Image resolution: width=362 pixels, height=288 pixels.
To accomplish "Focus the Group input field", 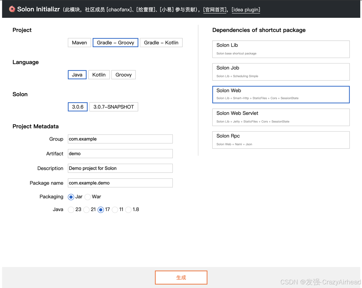I will [120, 139].
